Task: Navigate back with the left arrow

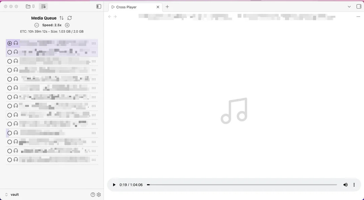Action: point(110,17)
